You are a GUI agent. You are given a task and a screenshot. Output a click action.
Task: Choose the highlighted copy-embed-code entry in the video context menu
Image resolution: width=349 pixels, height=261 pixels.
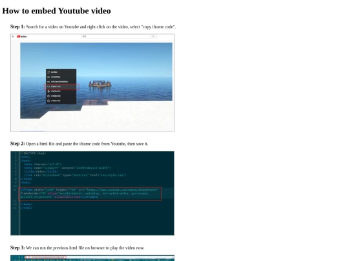62,86
